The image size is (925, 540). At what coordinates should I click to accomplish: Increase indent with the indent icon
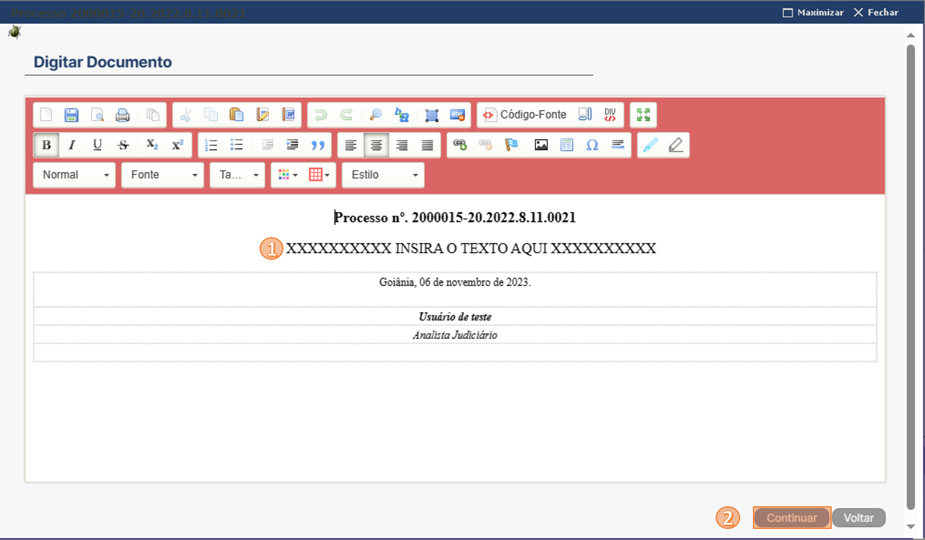pos(292,145)
